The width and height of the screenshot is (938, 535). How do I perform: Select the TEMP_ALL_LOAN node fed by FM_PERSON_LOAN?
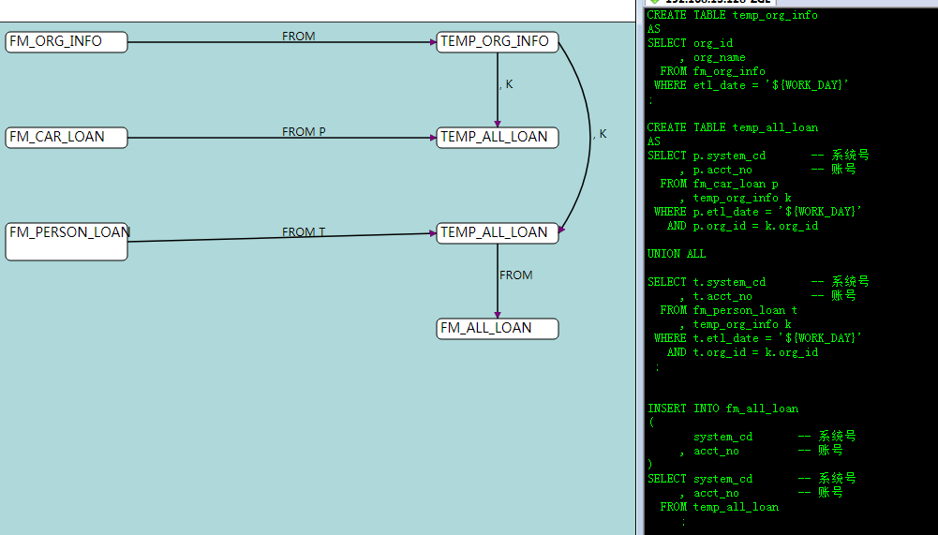498,232
